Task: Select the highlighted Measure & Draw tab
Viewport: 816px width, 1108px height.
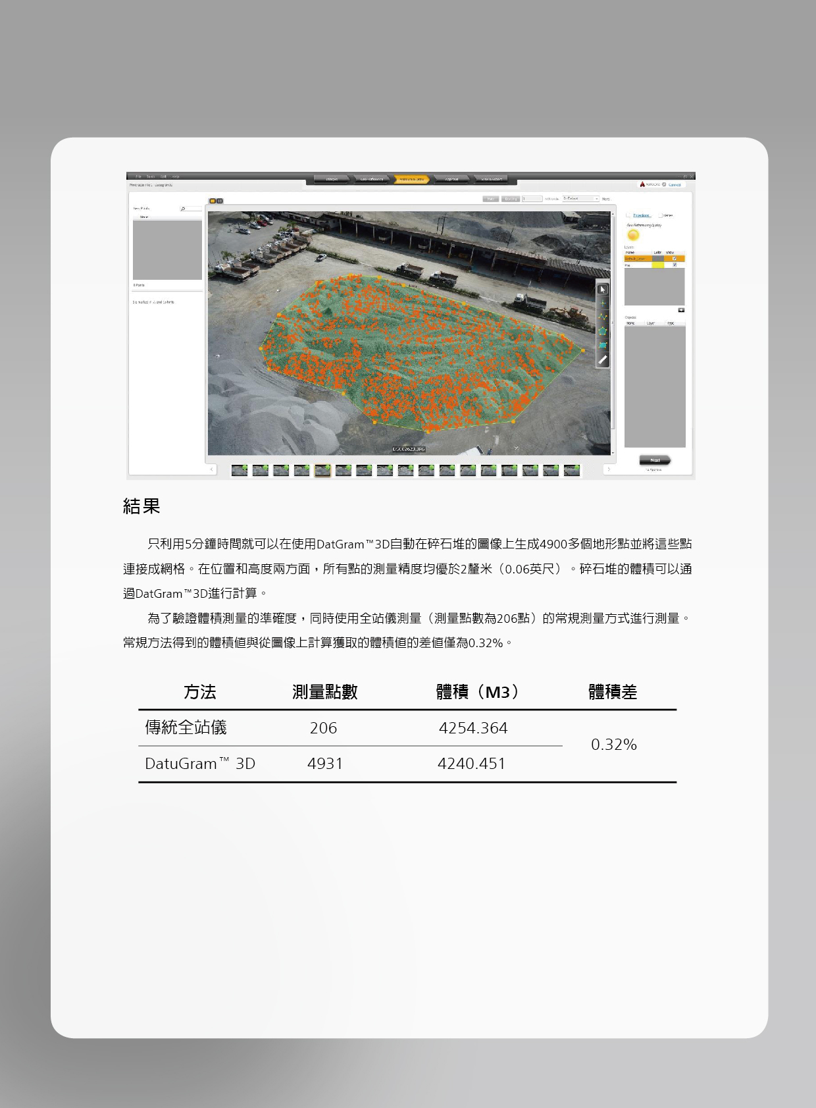Action: point(411,179)
